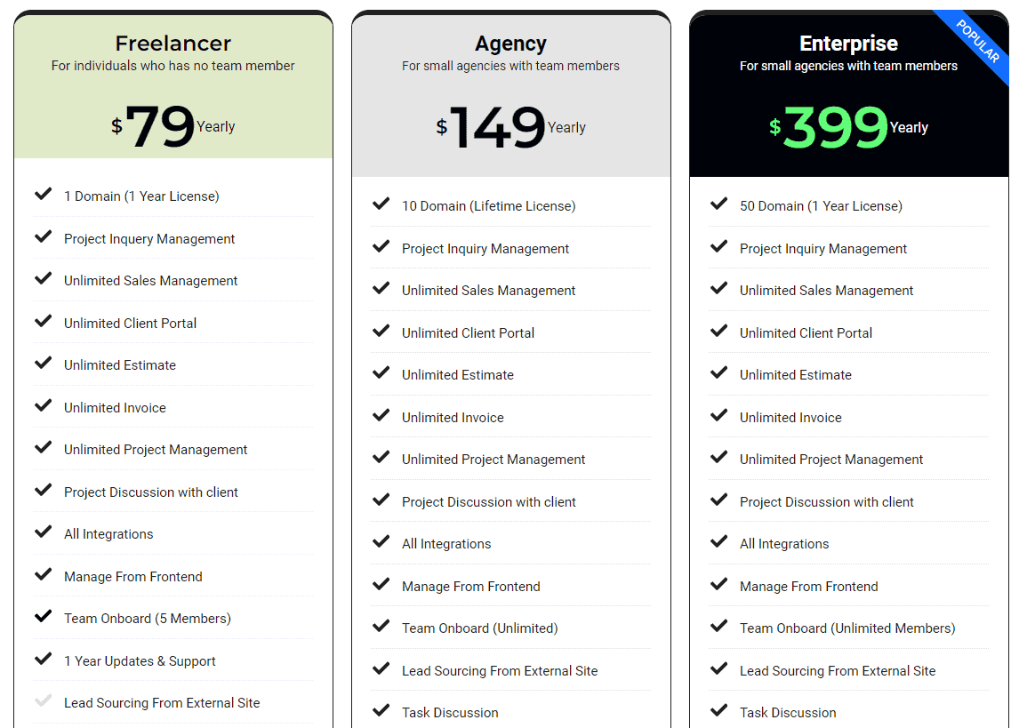Click the checkmark next to Freelancer's Unlimited Estimate

point(43,364)
